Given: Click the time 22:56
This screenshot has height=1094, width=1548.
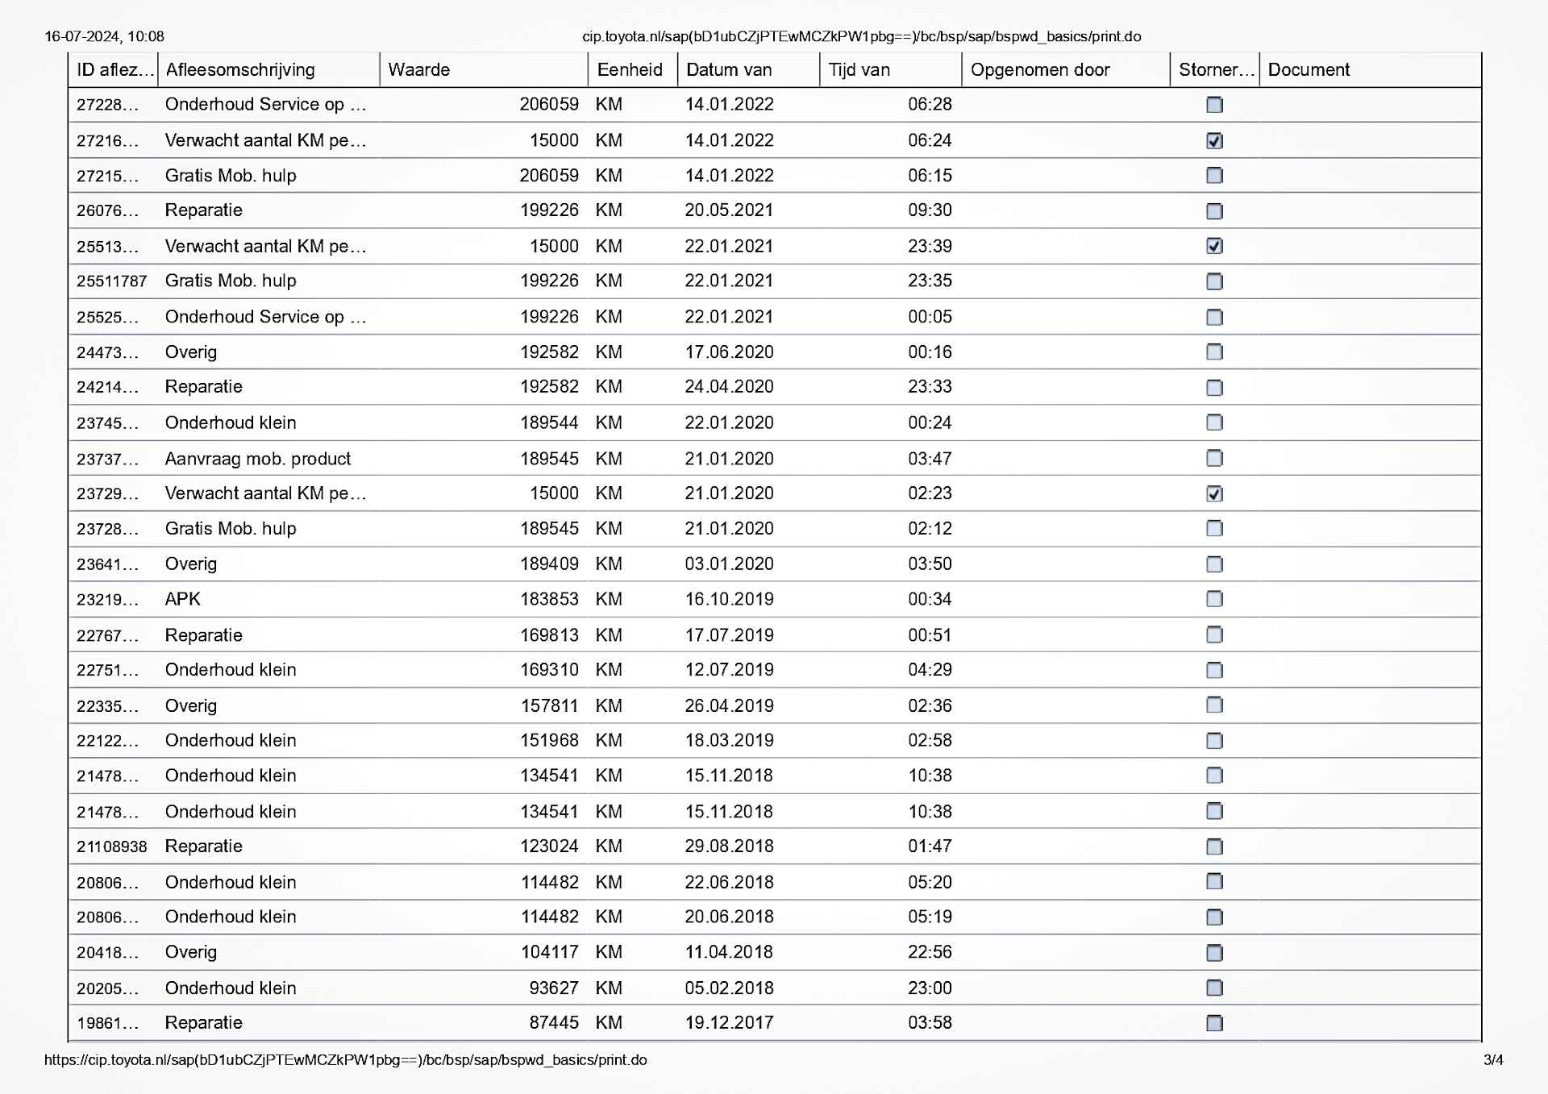Looking at the screenshot, I should [930, 951].
